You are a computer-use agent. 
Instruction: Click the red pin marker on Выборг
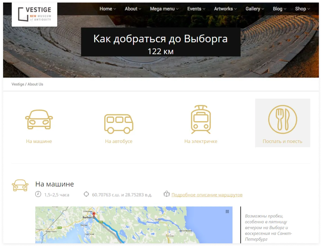(94, 214)
